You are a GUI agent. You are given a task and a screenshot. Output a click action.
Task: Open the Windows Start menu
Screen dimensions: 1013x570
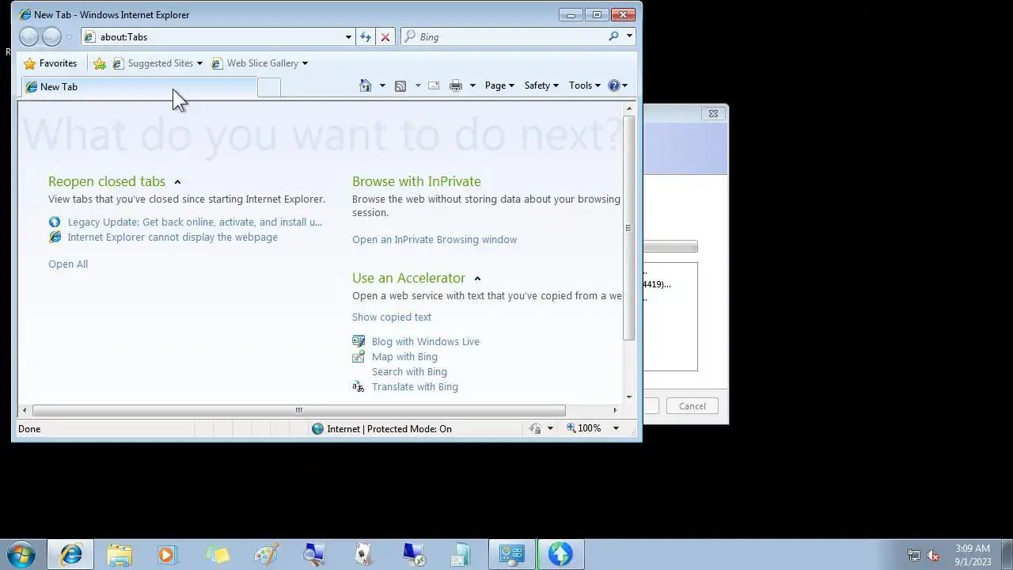click(21, 554)
